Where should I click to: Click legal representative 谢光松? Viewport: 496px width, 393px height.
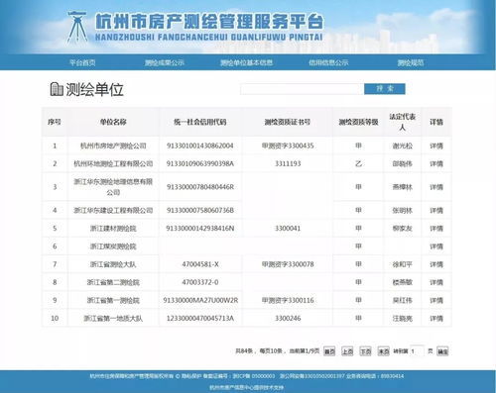click(x=403, y=146)
